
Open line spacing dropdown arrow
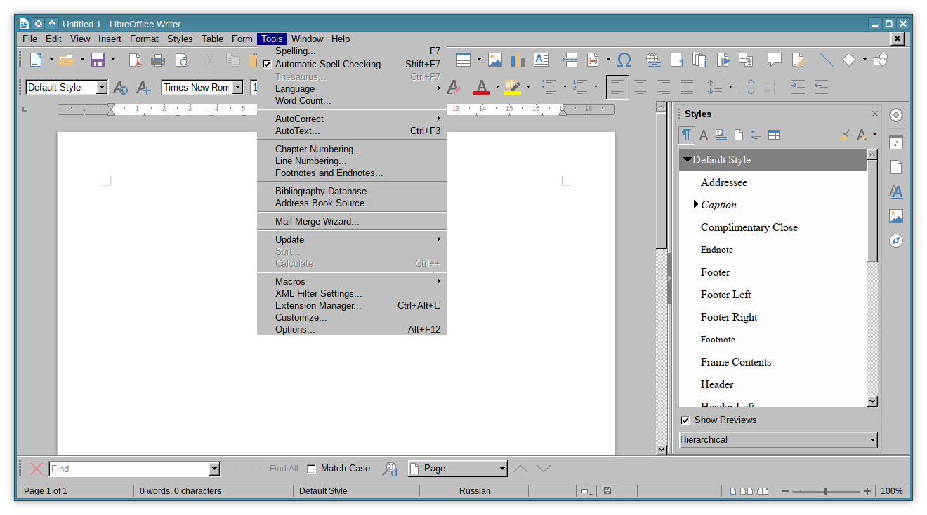pyautogui.click(x=730, y=87)
